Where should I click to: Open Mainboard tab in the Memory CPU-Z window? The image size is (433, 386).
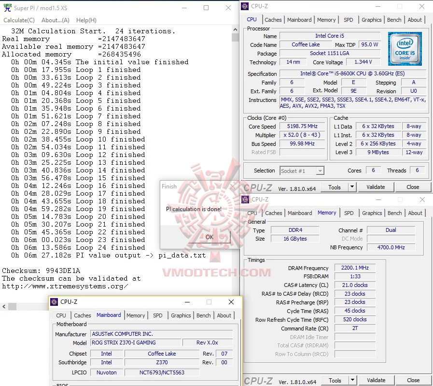300,213
